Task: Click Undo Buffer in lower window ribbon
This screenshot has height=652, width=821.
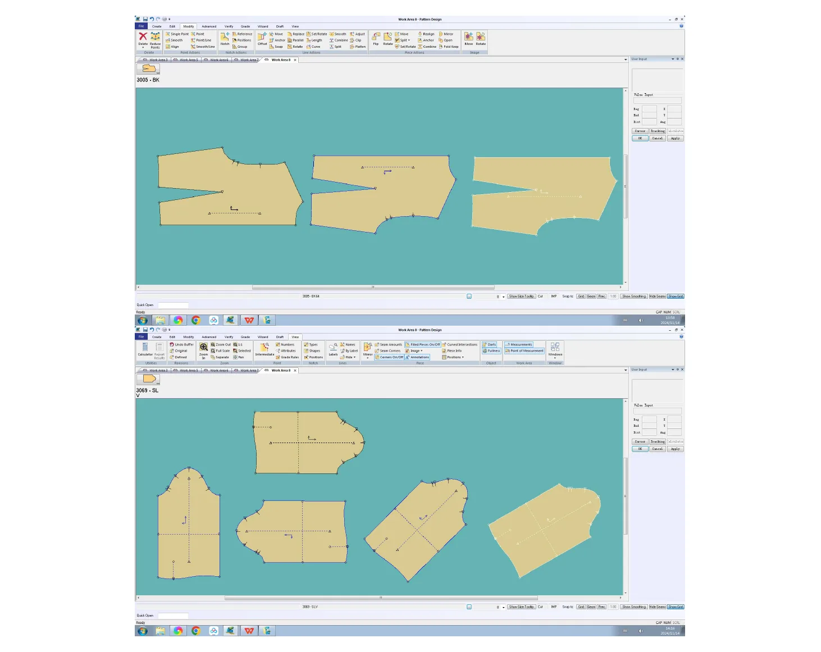Action: (x=181, y=345)
